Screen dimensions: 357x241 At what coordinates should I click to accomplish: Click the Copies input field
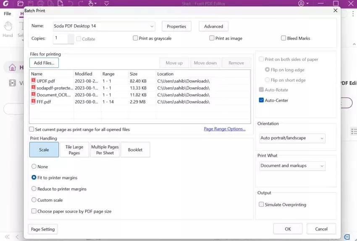(x=60, y=39)
